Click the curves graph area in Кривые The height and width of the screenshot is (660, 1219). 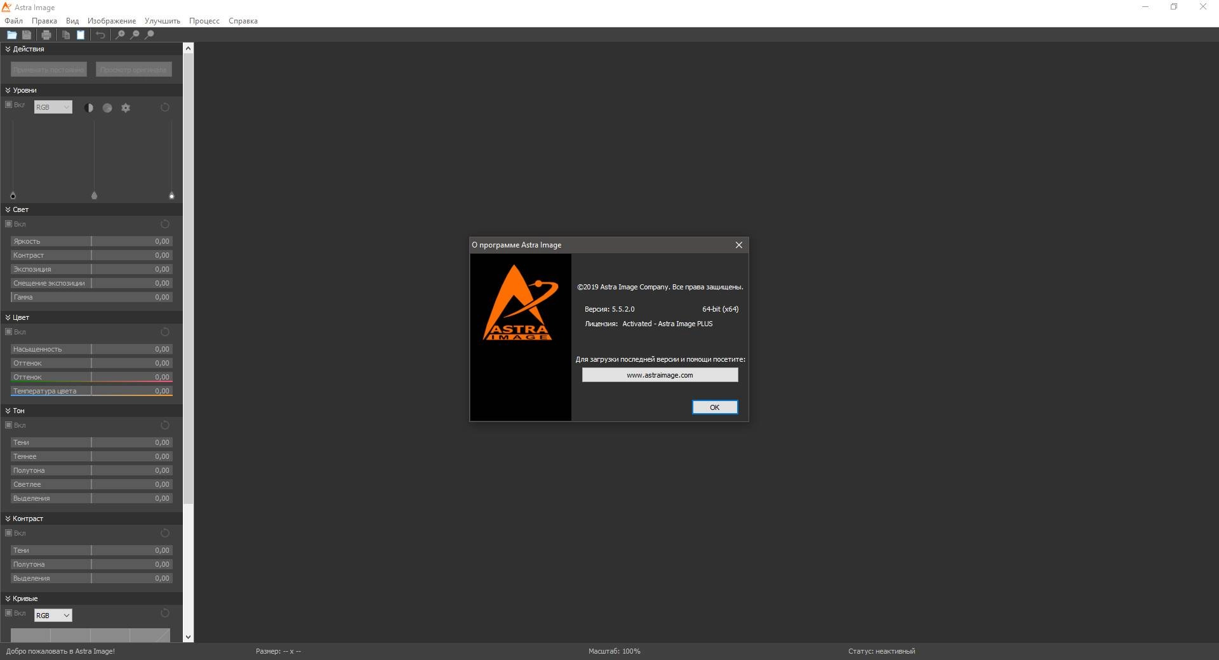point(91,635)
